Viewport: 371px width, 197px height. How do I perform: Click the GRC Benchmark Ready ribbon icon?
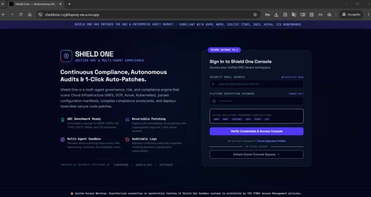point(63,120)
